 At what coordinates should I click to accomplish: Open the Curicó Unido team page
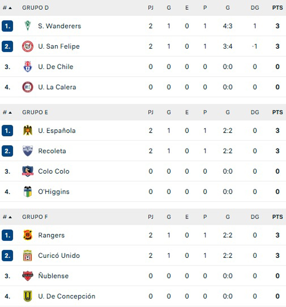click(59, 255)
